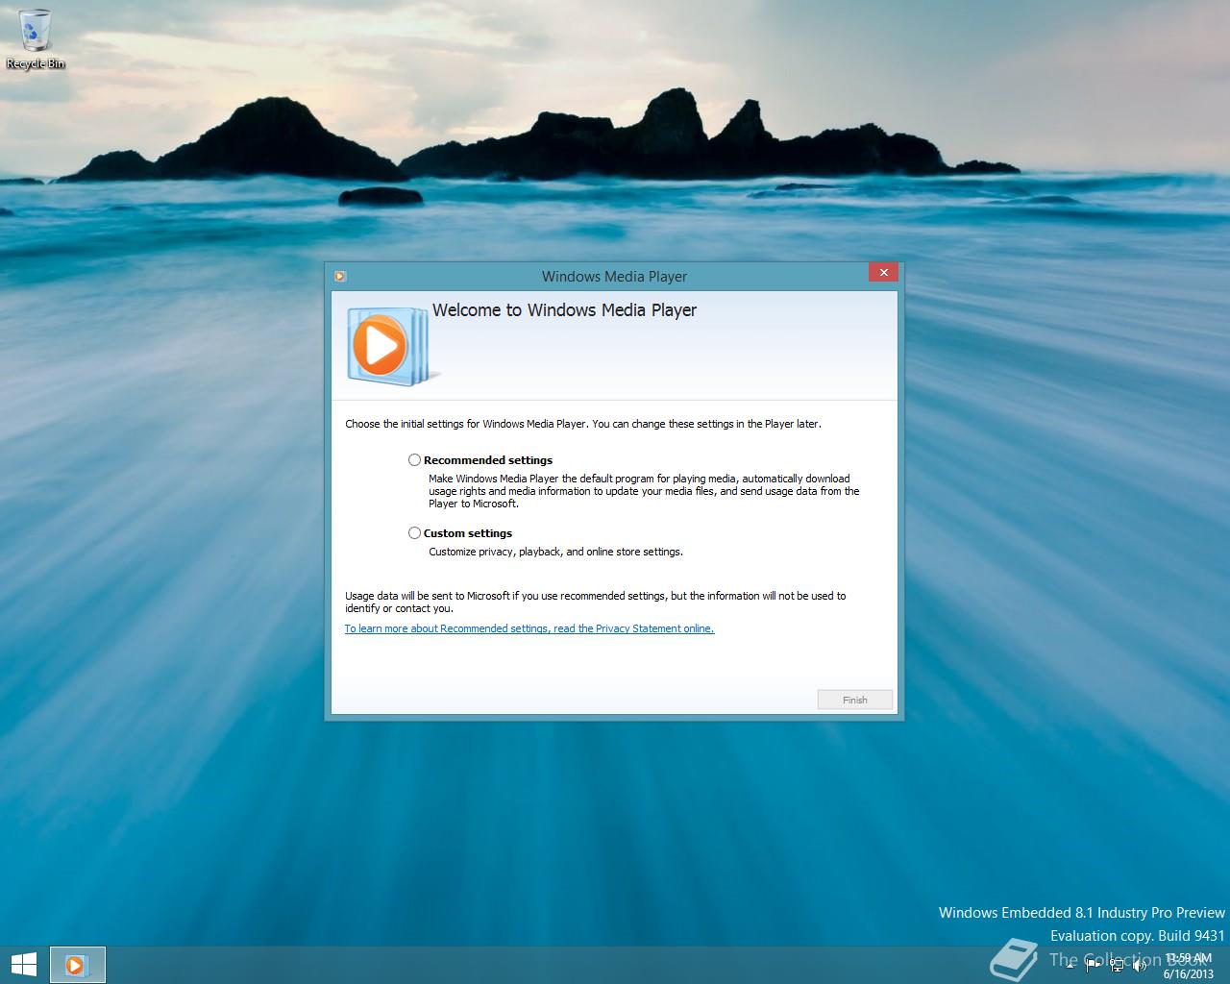The width and height of the screenshot is (1230, 984).
Task: Click 'Welcome to Windows Media Player' heading
Action: [564, 310]
